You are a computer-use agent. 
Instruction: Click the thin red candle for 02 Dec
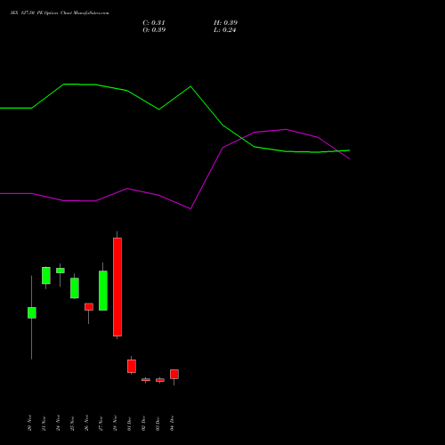tap(146, 380)
